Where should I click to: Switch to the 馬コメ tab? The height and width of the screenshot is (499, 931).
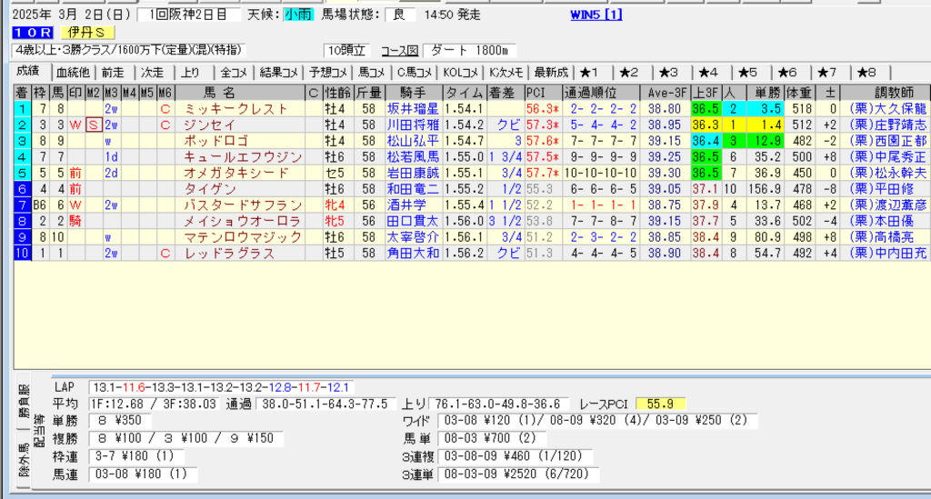[372, 73]
